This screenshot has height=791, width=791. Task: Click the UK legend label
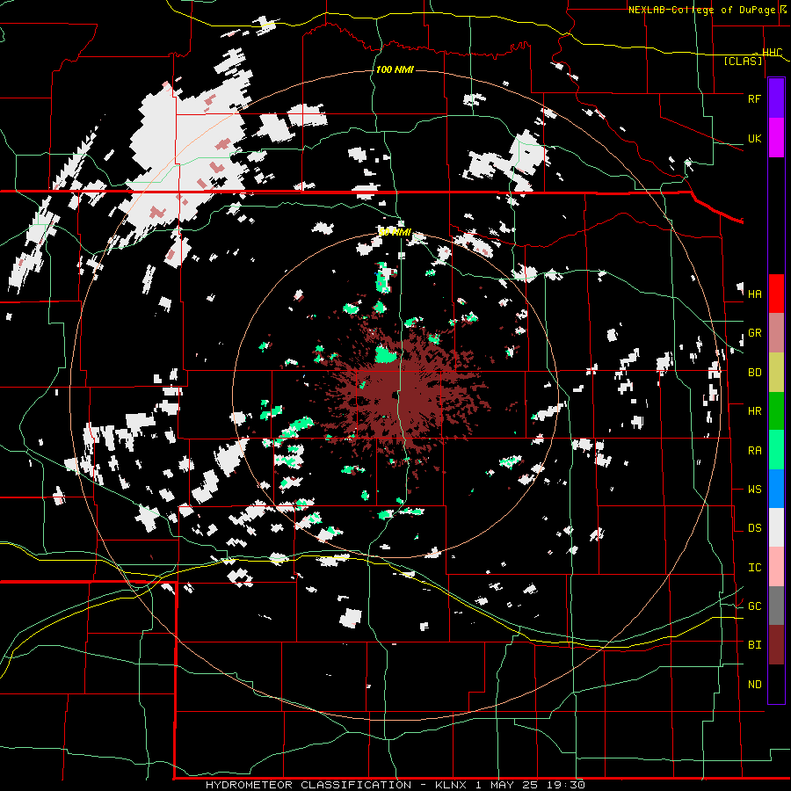[754, 138]
